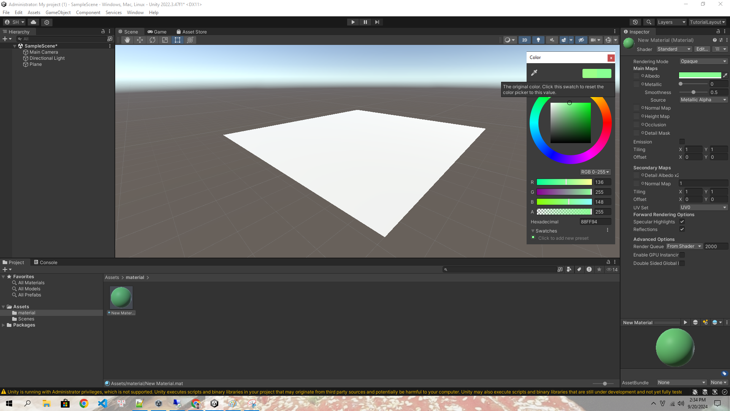
Task: Launch Visual Studio Code from taskbar
Action: tap(102, 403)
